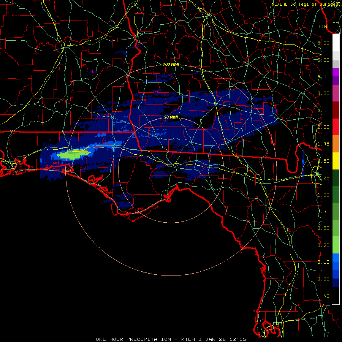Click the white top segment of the legend
The height and width of the screenshot is (342, 342).
pyautogui.click(x=336, y=42)
